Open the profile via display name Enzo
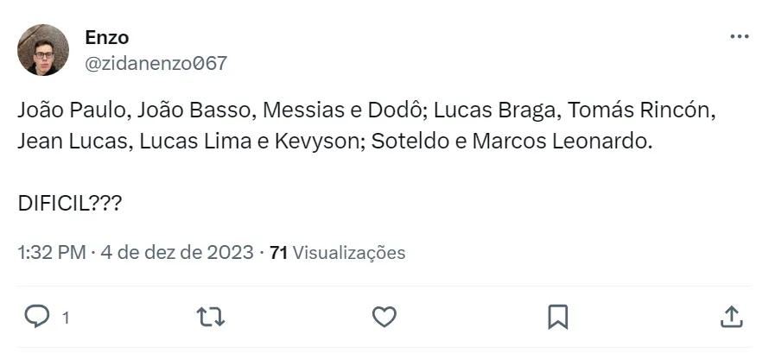 107,37
